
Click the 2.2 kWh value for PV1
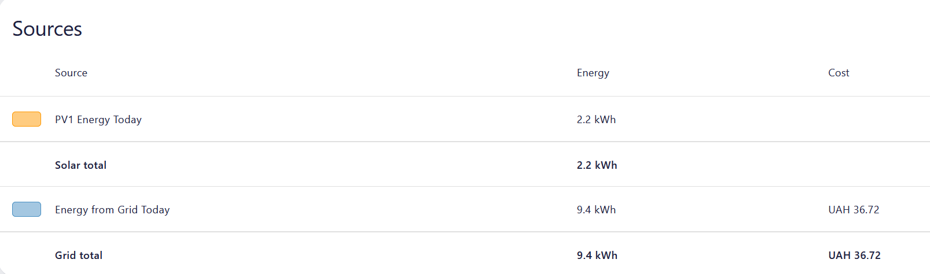596,120
